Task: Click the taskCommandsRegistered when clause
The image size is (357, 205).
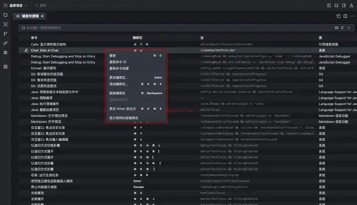Action: pyautogui.click(x=220, y=175)
